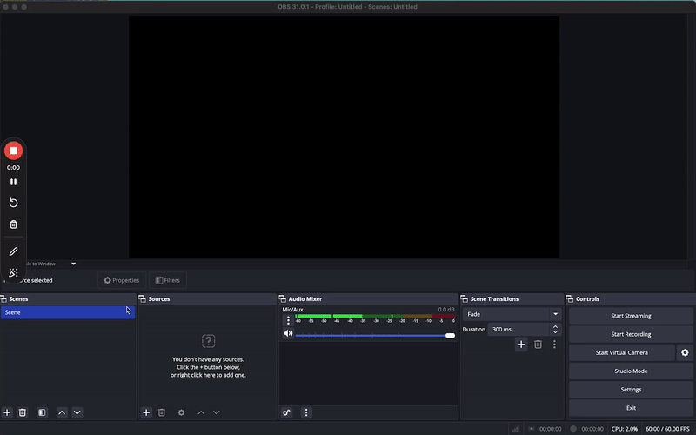Open transition properties three-dot menu
Screen dimensions: 696x435
[554, 345]
